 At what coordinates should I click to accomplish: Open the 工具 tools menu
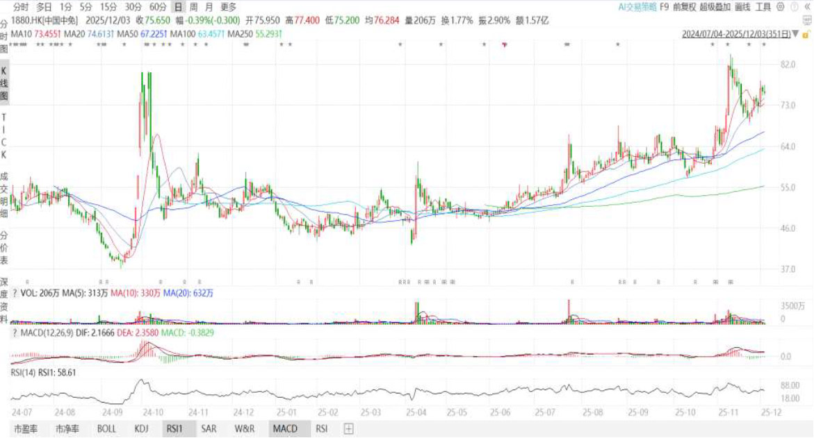(x=763, y=7)
